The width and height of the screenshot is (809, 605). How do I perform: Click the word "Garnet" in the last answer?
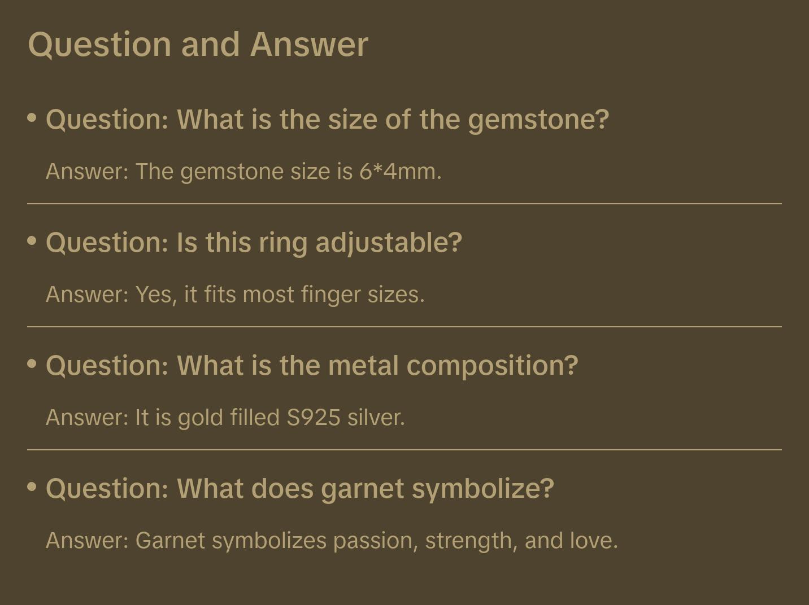point(170,541)
